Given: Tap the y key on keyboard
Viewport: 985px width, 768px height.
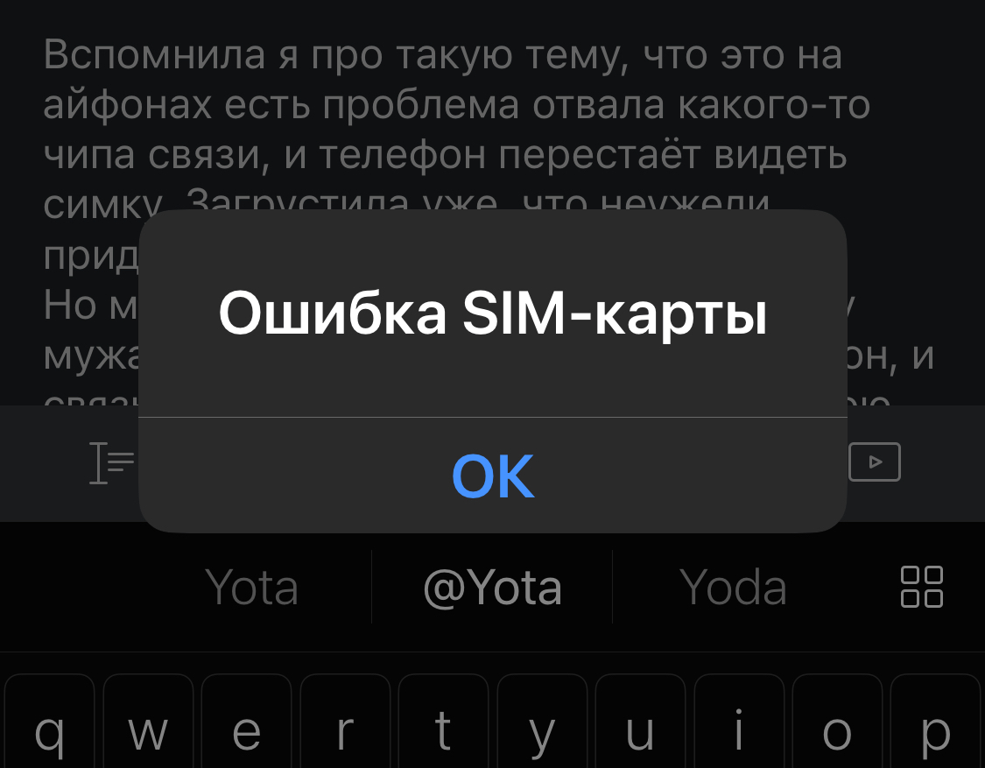Looking at the screenshot, I should [542, 722].
